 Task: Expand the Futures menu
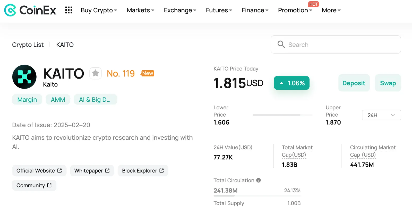tap(219, 10)
